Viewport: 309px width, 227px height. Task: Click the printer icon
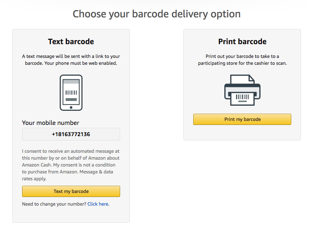(x=242, y=90)
